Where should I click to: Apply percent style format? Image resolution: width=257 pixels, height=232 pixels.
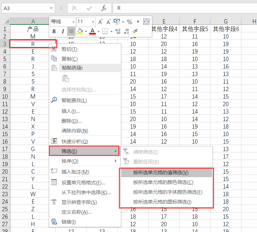coord(130,22)
